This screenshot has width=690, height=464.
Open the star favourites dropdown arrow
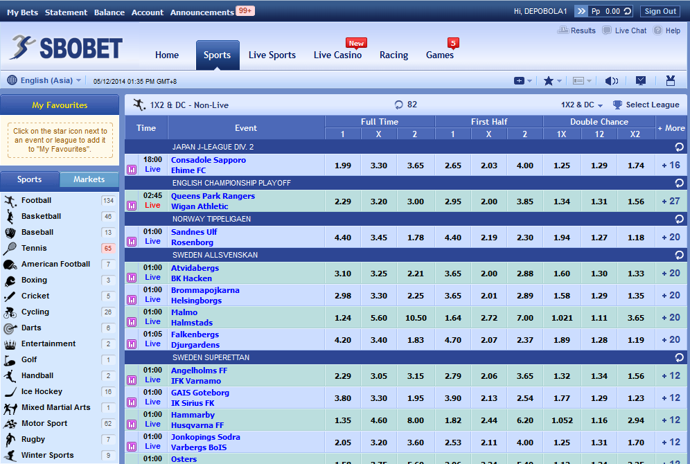coord(560,80)
